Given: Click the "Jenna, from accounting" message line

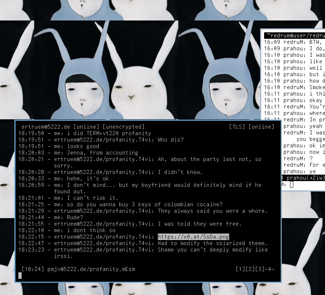Looking at the screenshot, I should tap(102, 153).
